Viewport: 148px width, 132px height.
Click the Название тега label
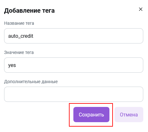click(19, 23)
